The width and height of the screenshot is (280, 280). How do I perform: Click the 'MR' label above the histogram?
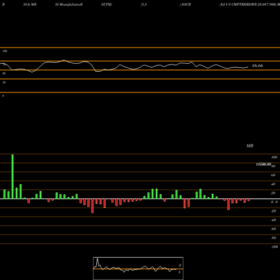coord(250,146)
